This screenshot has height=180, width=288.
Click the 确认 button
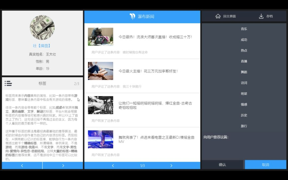(x=222, y=165)
